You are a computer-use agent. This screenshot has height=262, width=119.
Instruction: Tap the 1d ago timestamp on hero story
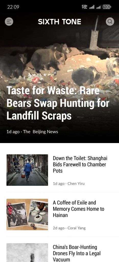coord(13,132)
